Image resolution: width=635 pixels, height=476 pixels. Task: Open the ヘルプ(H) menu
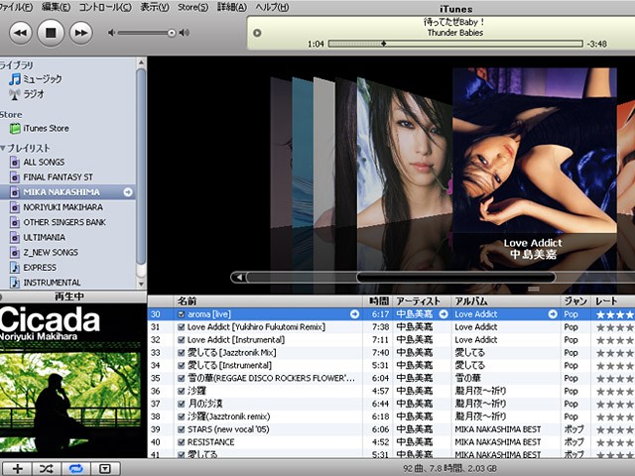click(x=272, y=7)
